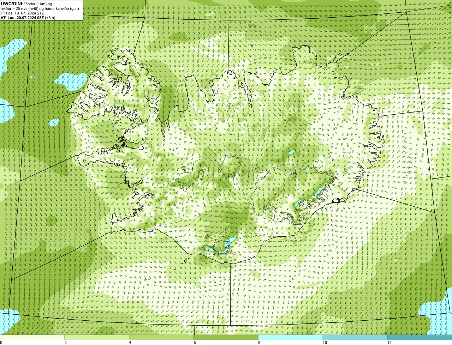
Task: Click the 0–2 m/s pale yellow legend swatch
Action: [x=32, y=338]
